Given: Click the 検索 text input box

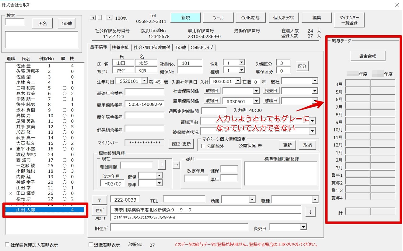Looking at the screenshot, I should pyautogui.click(x=15, y=22).
